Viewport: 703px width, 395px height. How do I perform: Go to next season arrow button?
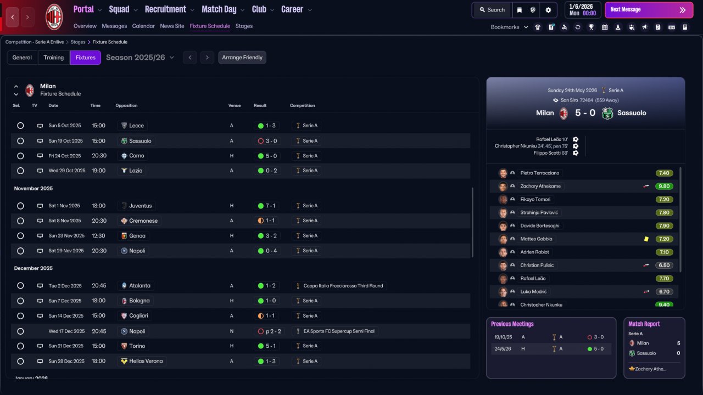pos(207,58)
